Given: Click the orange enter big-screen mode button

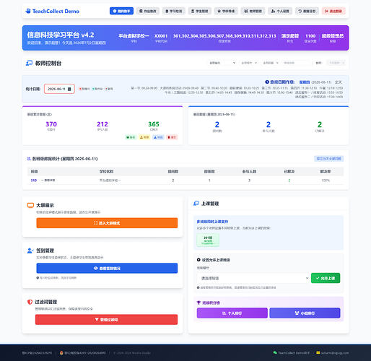Looking at the screenshot, I should pyautogui.click(x=107, y=223).
